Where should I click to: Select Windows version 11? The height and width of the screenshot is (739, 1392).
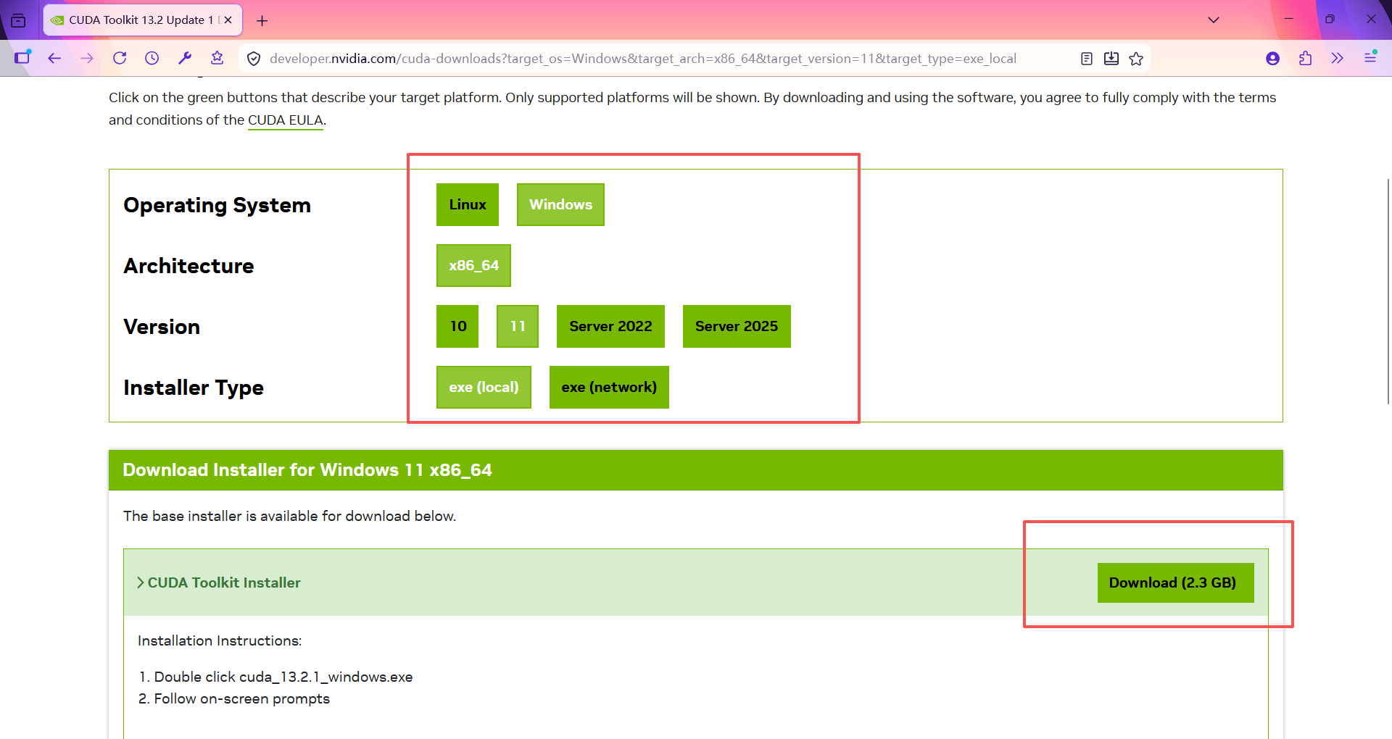pyautogui.click(x=518, y=326)
